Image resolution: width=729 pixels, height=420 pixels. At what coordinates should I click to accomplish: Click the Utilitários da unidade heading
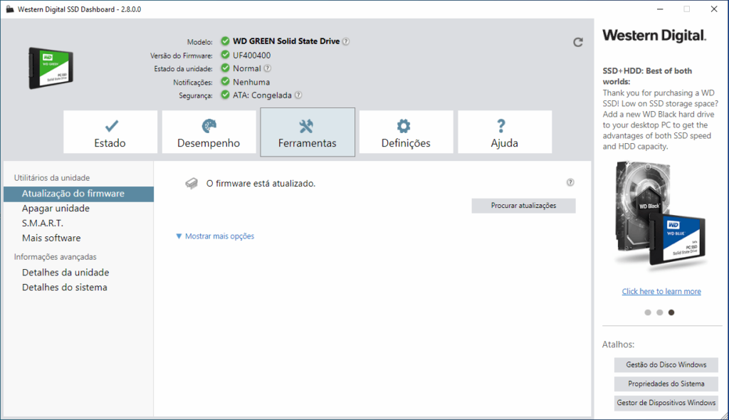point(51,178)
